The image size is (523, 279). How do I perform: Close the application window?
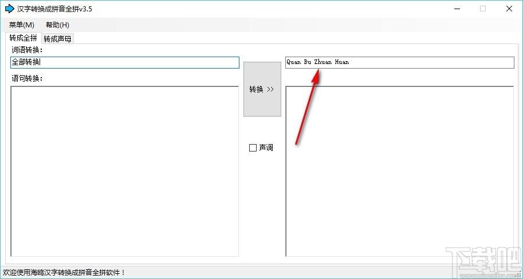[x=509, y=9]
